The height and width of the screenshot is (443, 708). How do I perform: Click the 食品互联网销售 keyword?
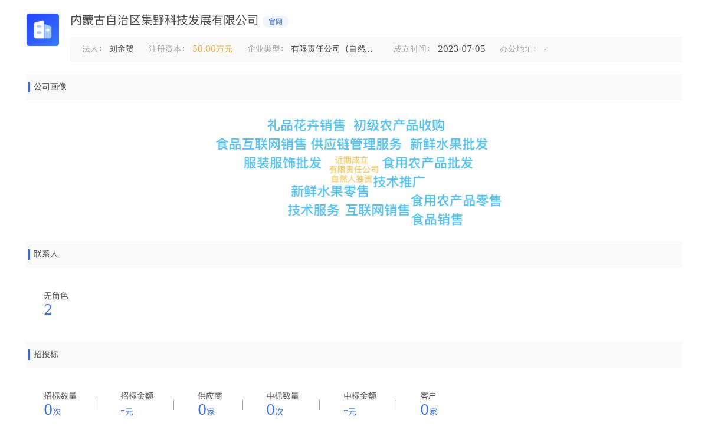[x=261, y=144]
